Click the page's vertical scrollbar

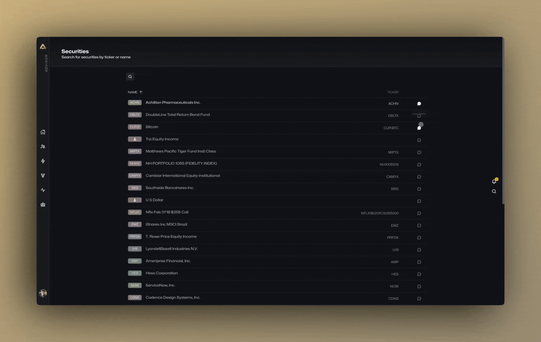click(x=503, y=120)
